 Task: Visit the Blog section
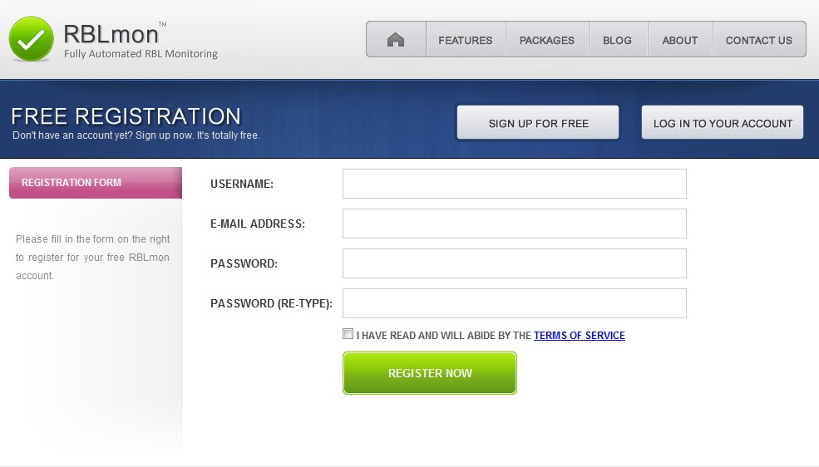coord(618,40)
